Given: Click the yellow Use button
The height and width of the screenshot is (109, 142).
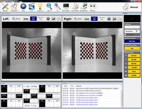Looking at the screenshot, I should pos(132,48).
